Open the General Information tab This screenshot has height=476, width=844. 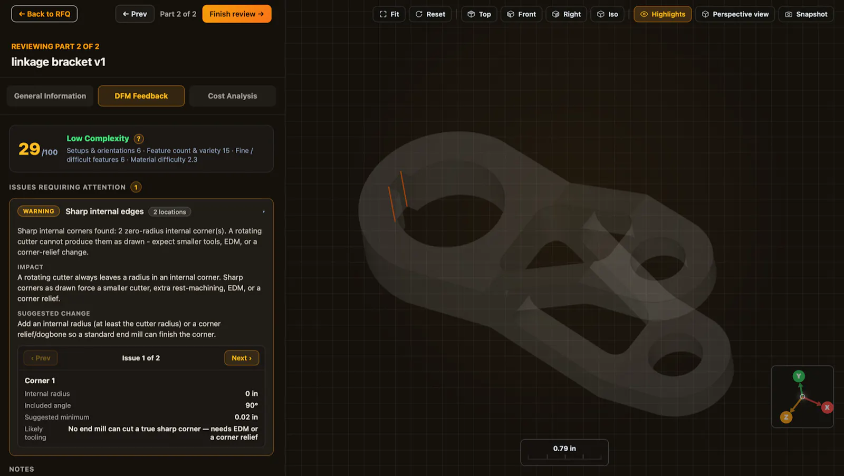50,96
